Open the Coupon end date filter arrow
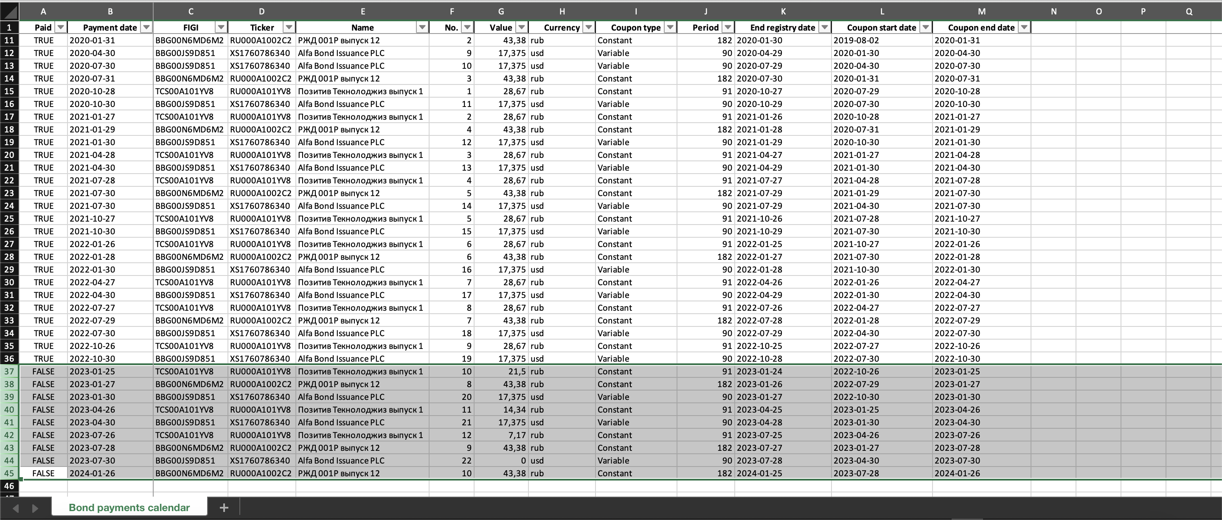Image resolution: width=1222 pixels, height=520 pixels. (1024, 28)
